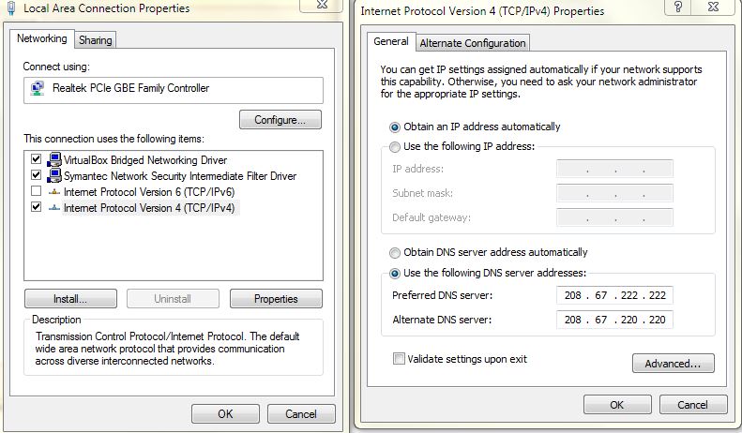Click the Symantec Network Security filter icon
Image resolution: width=742 pixels, height=433 pixels.
pos(54,176)
